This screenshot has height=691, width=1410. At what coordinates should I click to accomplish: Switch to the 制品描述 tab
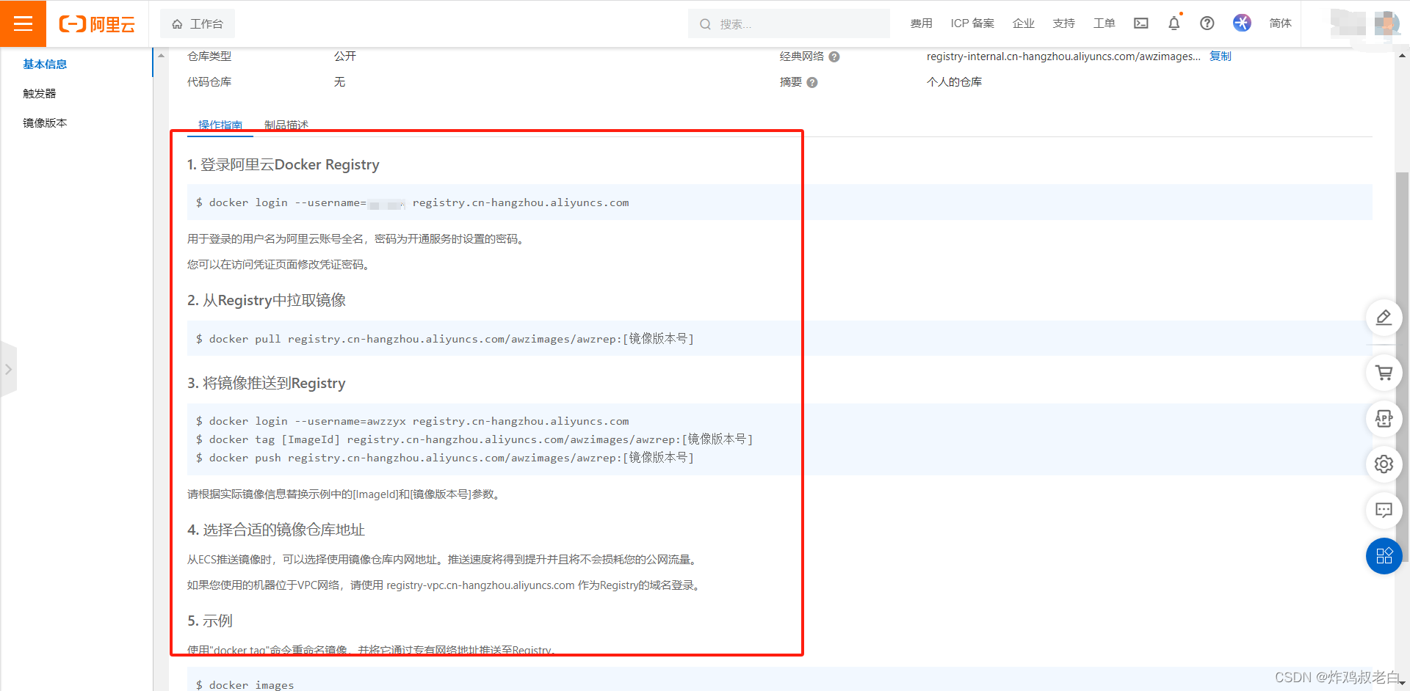pos(286,125)
